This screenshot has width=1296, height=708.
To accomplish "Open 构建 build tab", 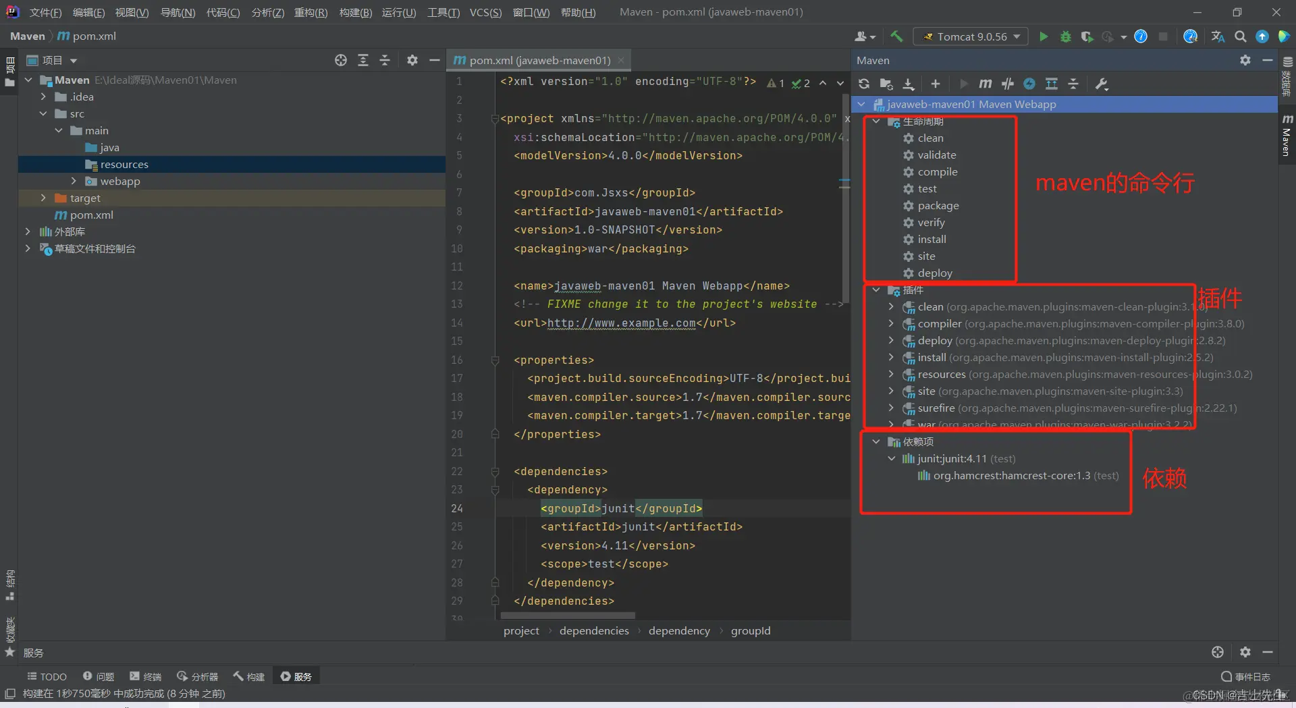I will [x=249, y=676].
